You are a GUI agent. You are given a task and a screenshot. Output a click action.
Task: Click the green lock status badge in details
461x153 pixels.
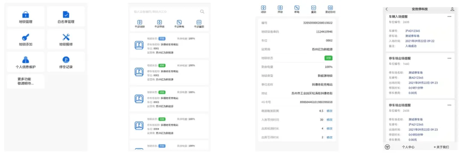pyautogui.click(x=329, y=58)
